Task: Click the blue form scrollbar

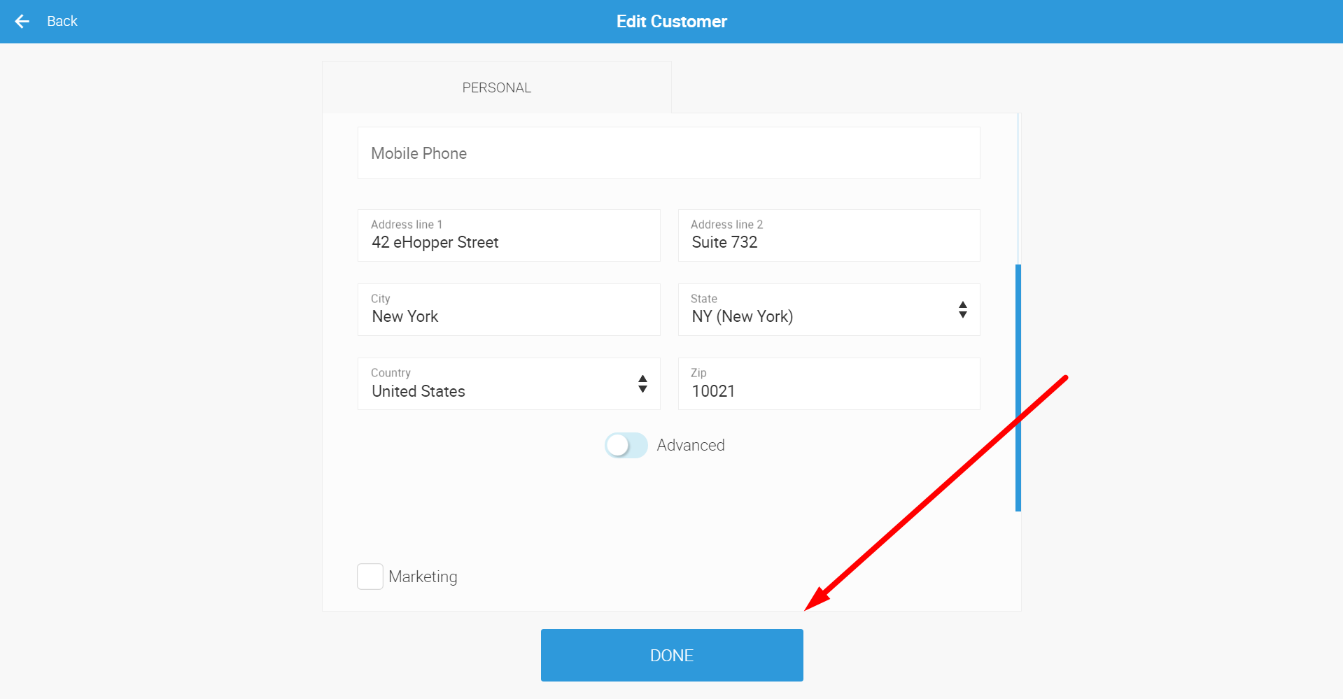Action: pyautogui.click(x=1018, y=388)
